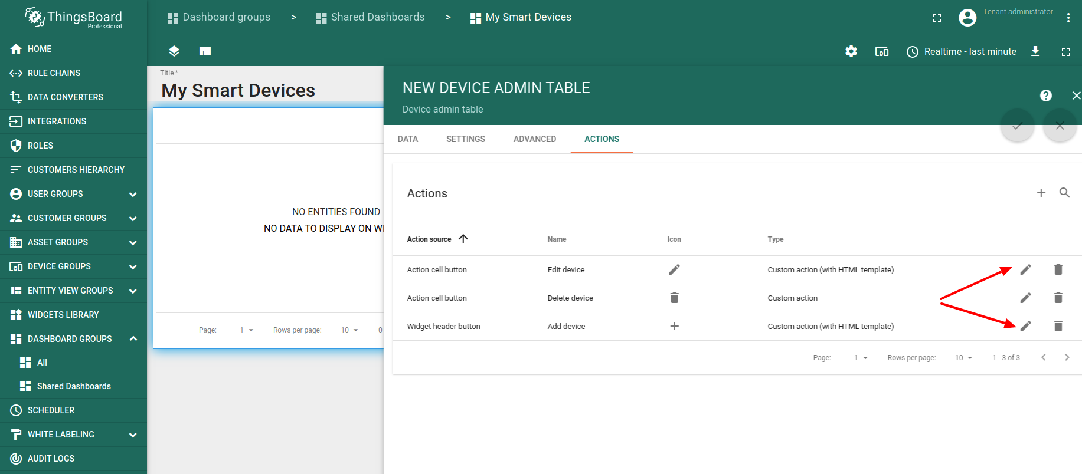1082x474 pixels.
Task: Open the widget help icon
Action: click(x=1045, y=96)
